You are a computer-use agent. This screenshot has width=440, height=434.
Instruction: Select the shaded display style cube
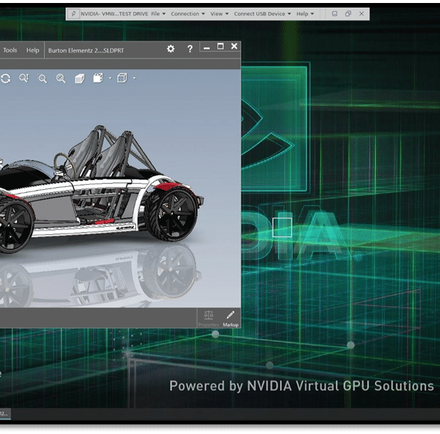tap(80, 78)
